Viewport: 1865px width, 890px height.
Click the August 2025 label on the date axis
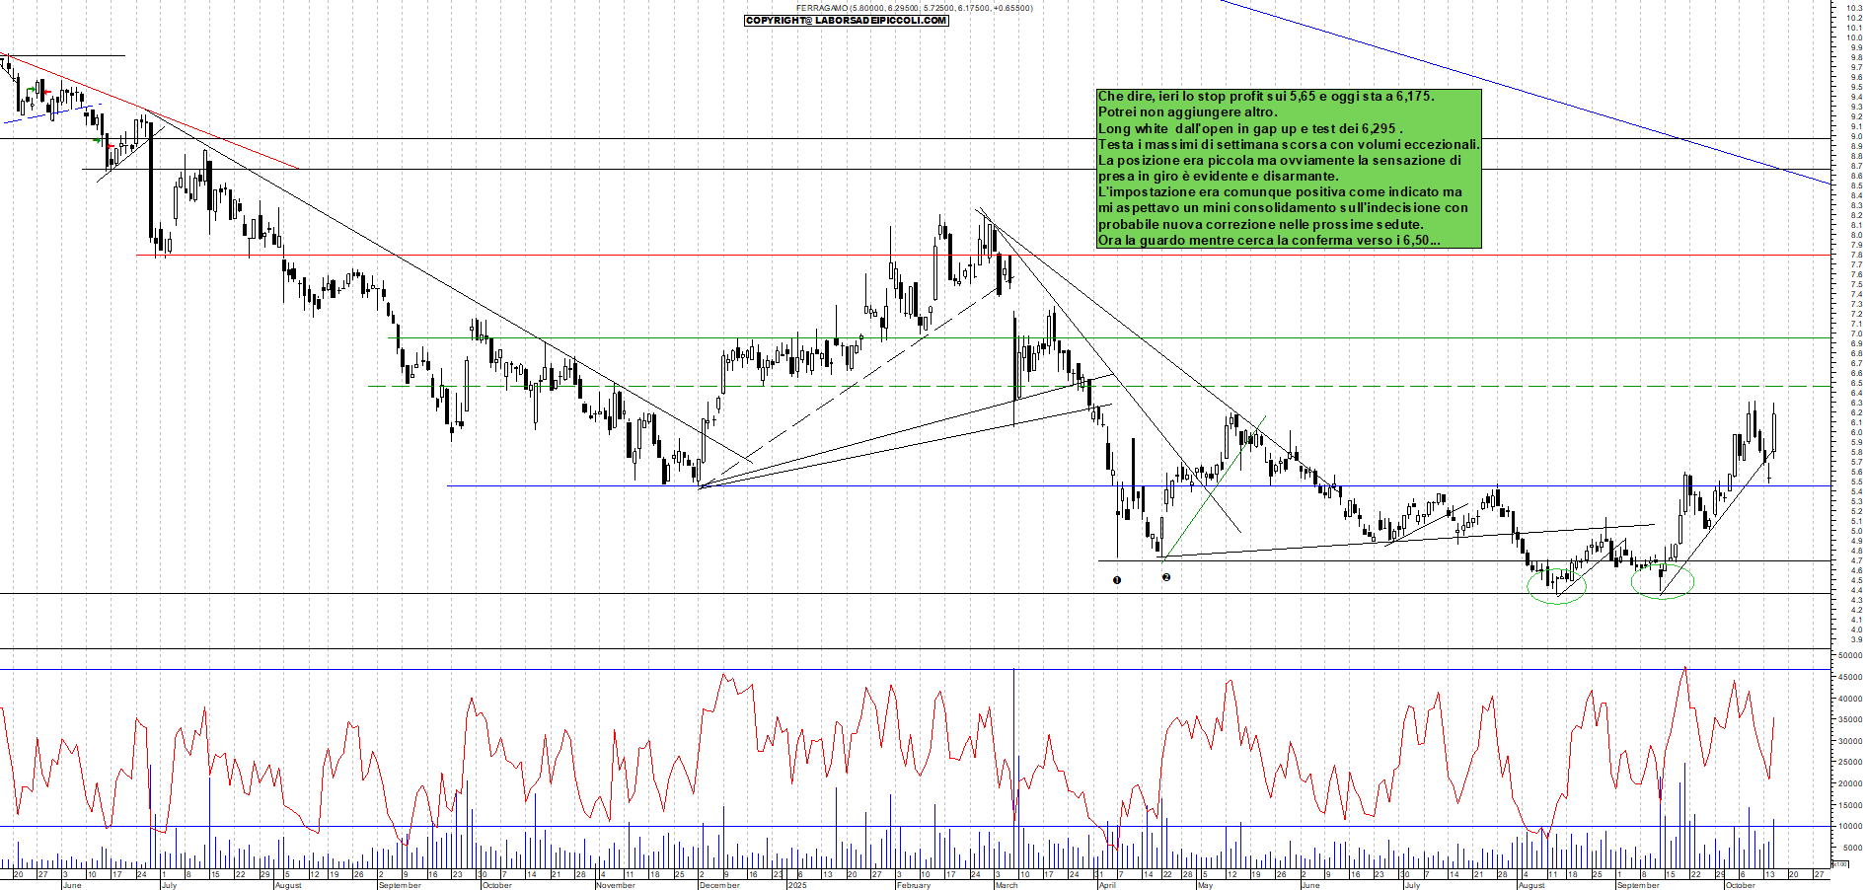pos(1530,885)
